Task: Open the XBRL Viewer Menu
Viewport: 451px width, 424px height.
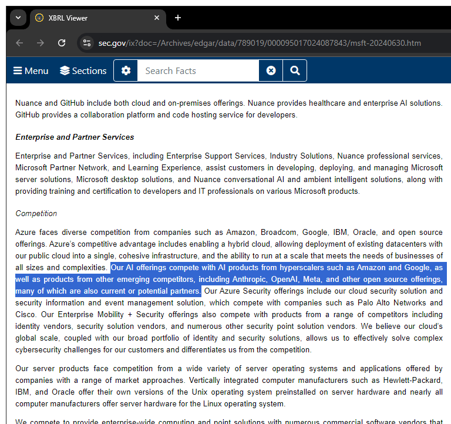Action: [31, 70]
